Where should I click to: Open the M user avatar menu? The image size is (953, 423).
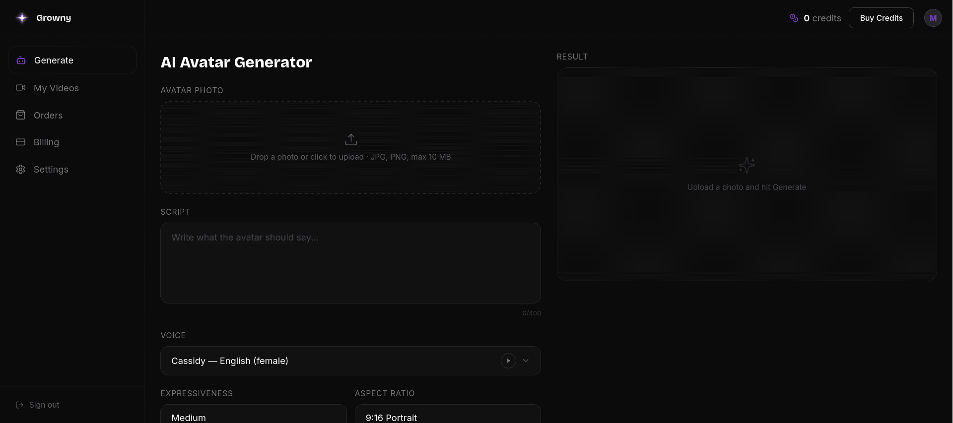click(933, 18)
